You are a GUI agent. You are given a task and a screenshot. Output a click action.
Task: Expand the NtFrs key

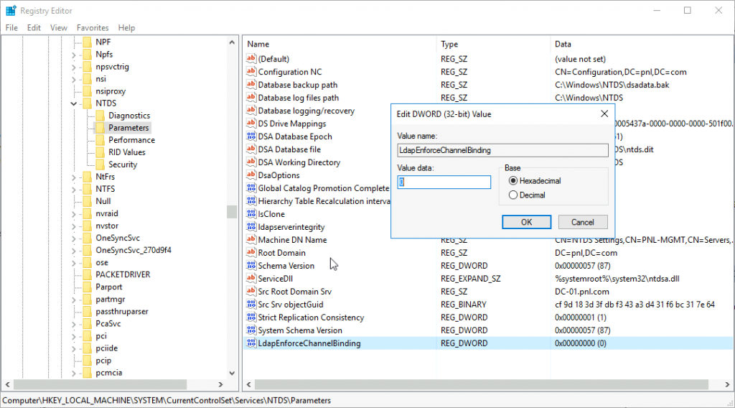[74, 177]
